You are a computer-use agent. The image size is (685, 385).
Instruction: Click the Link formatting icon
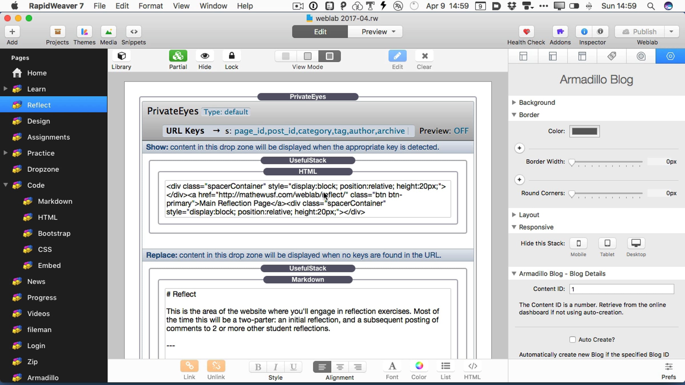(x=189, y=366)
